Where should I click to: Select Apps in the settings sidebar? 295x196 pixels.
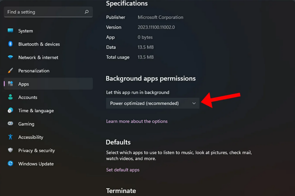24,84
